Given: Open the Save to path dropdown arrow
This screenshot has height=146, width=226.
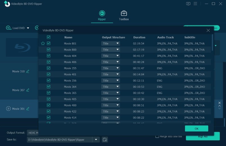Looking at the screenshot, I should coord(97,140).
